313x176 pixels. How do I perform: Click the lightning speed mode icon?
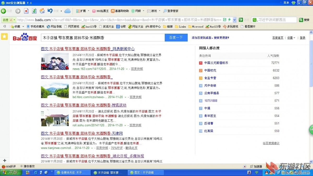(x=229, y=20)
